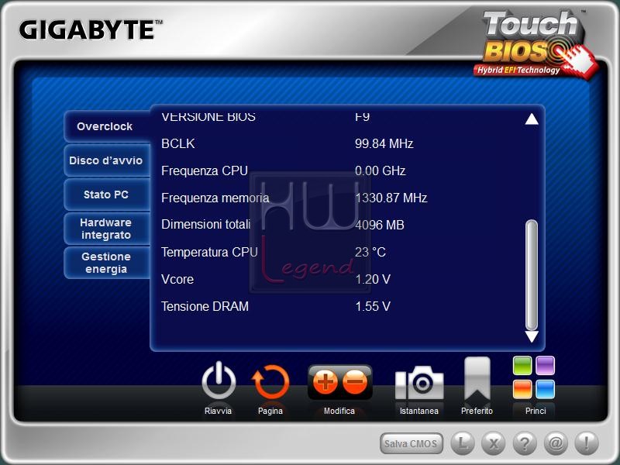
Task: Click the round L button
Action: point(463,443)
